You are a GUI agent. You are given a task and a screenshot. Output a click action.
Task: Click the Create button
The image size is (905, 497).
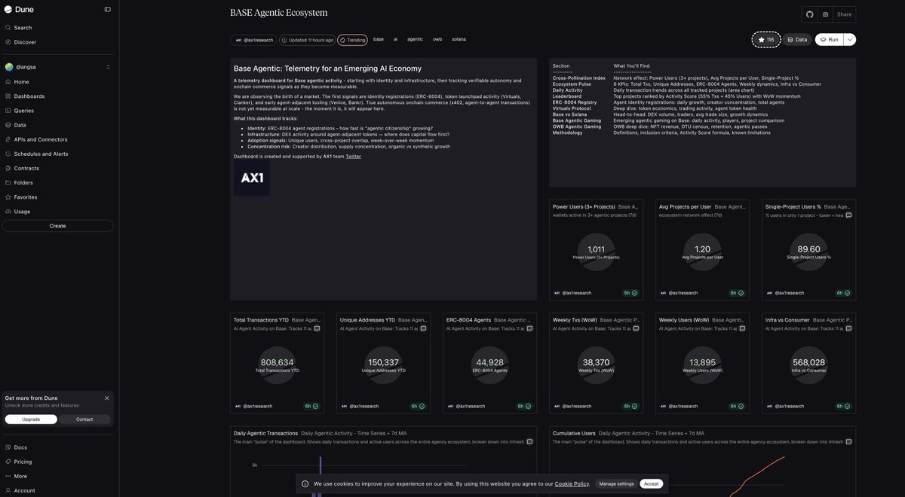(57, 226)
